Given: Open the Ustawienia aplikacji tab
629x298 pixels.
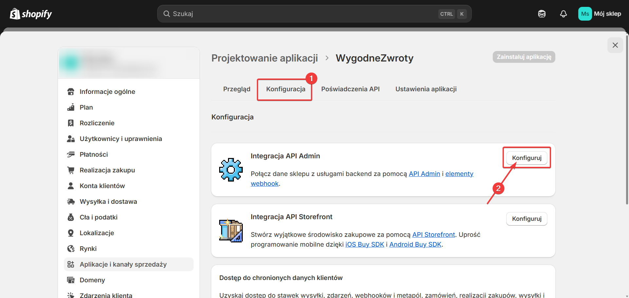Looking at the screenshot, I should 426,89.
